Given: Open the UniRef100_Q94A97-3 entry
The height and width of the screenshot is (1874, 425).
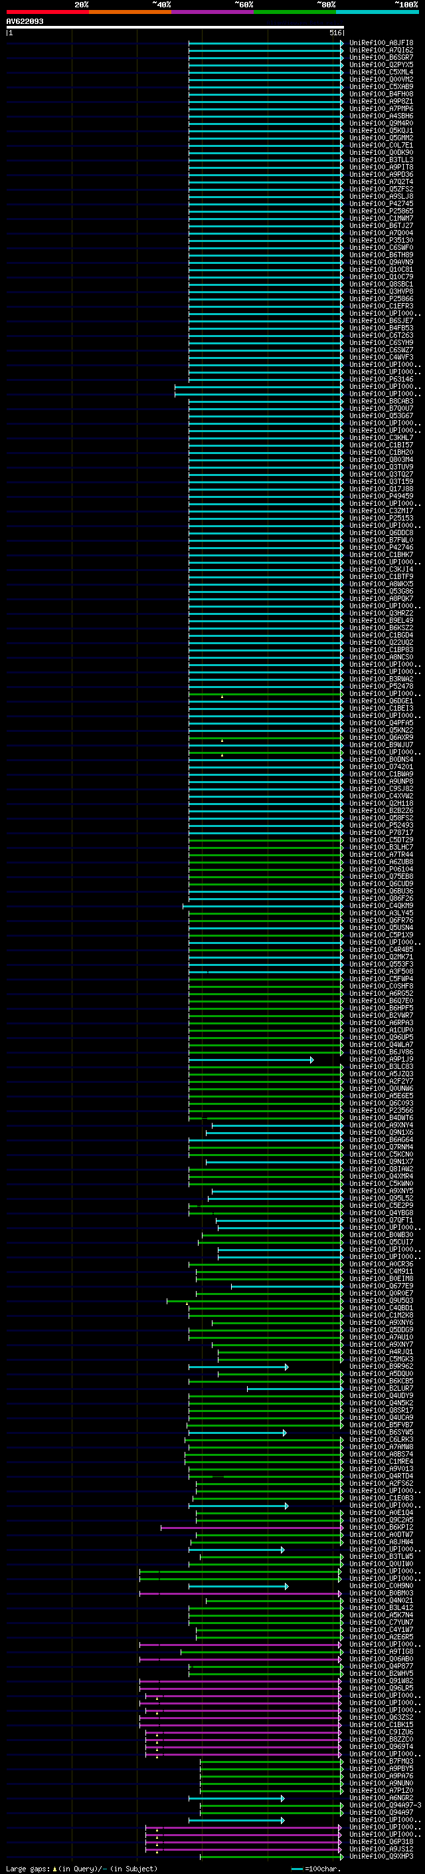Looking at the screenshot, I should coord(385,1805).
